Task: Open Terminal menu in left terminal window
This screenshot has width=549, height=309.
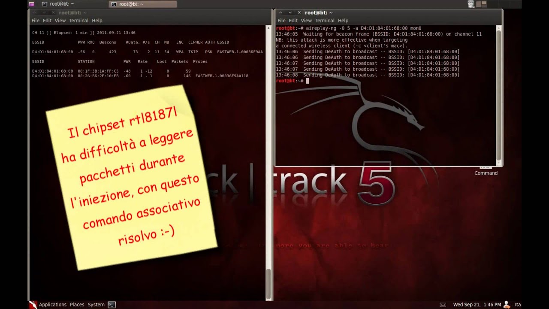Action: pyautogui.click(x=79, y=21)
